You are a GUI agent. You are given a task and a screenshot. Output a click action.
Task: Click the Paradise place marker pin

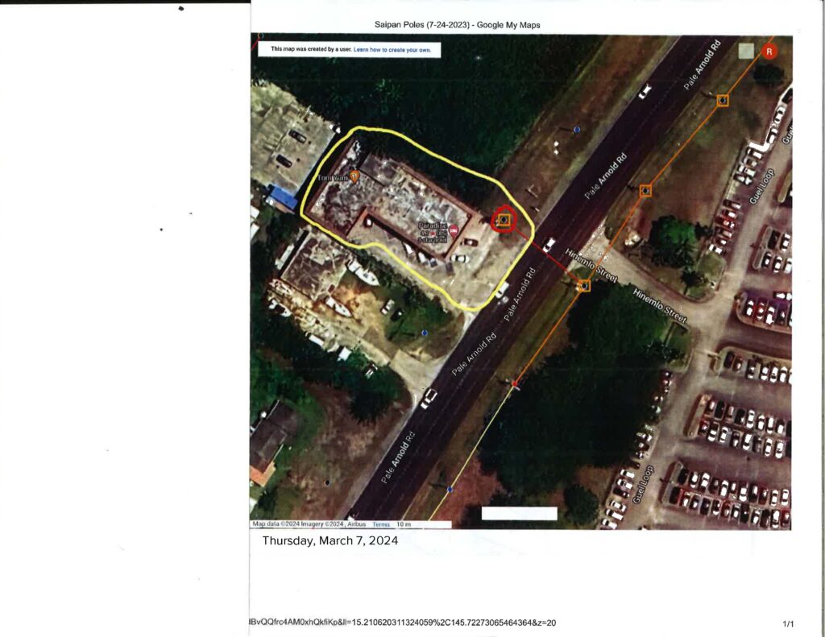pyautogui.click(x=454, y=231)
